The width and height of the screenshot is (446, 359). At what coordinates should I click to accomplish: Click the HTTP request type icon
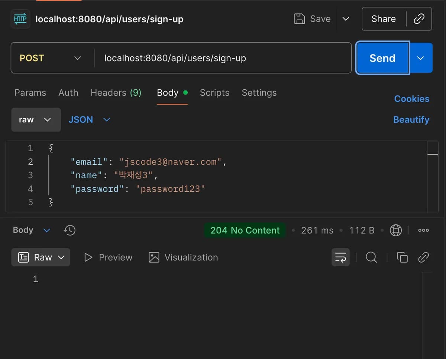click(x=20, y=19)
